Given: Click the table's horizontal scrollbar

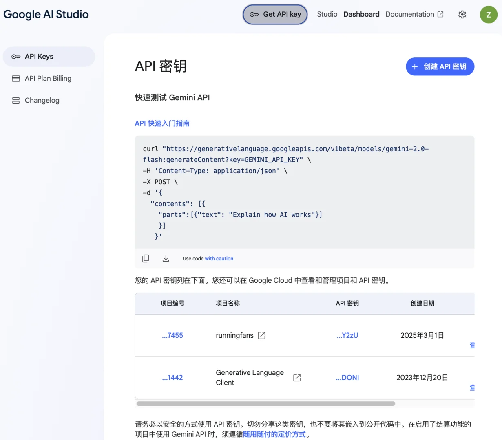Looking at the screenshot, I should point(266,404).
